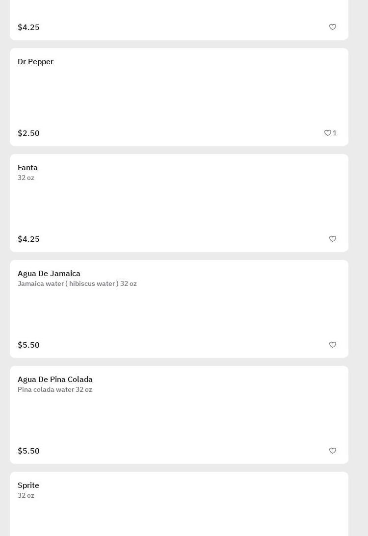The width and height of the screenshot is (368, 536).
Task: Choose the Agua De Pina Colada title
Action: pyautogui.click(x=55, y=380)
